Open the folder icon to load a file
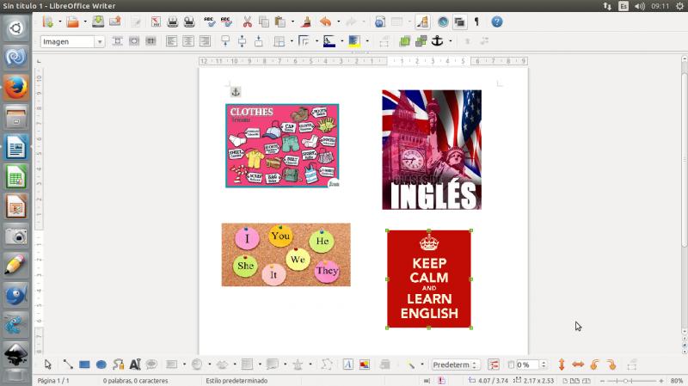The width and height of the screenshot is (688, 386). coord(73,21)
